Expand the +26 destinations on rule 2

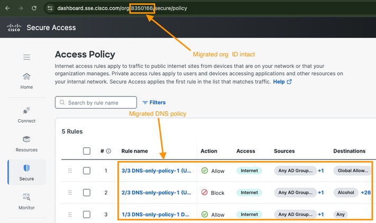pos(365,193)
